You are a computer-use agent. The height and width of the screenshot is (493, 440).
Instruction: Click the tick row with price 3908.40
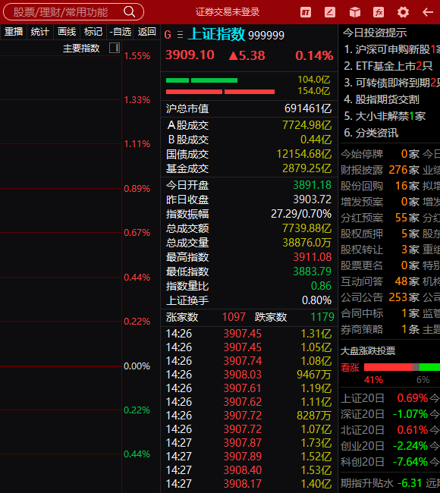tap(249, 470)
